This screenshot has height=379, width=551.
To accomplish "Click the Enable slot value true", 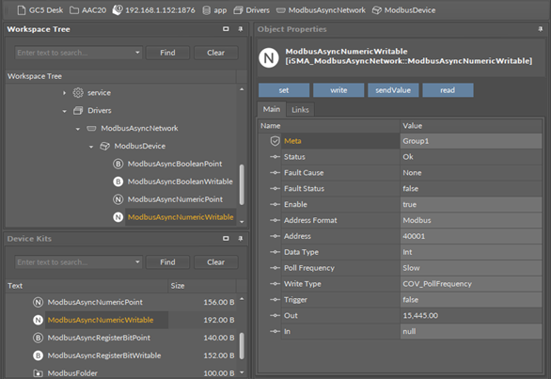I will click(x=471, y=205).
